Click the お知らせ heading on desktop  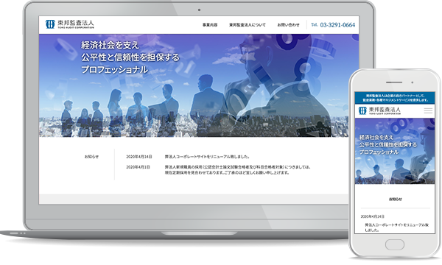[x=91, y=157]
